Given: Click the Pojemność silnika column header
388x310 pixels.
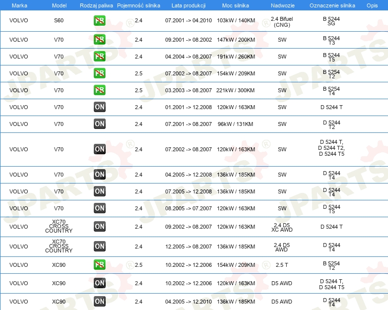Looking at the screenshot, I should point(138,5).
